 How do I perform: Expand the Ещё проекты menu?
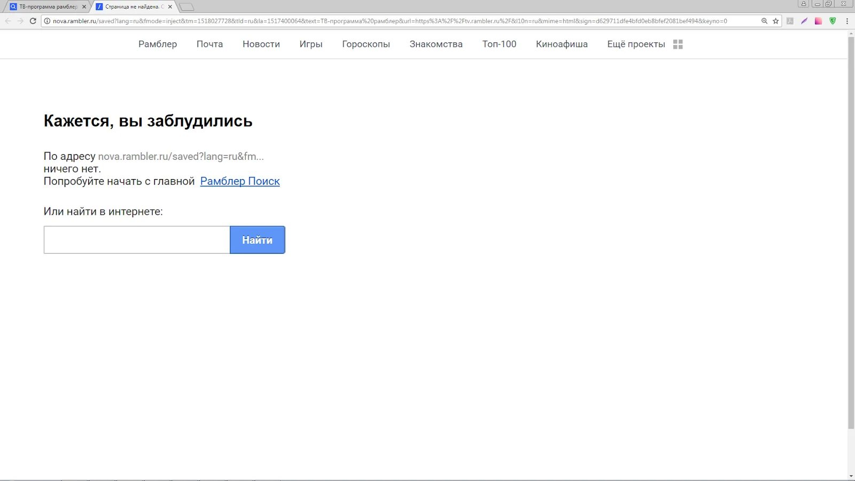coord(636,44)
